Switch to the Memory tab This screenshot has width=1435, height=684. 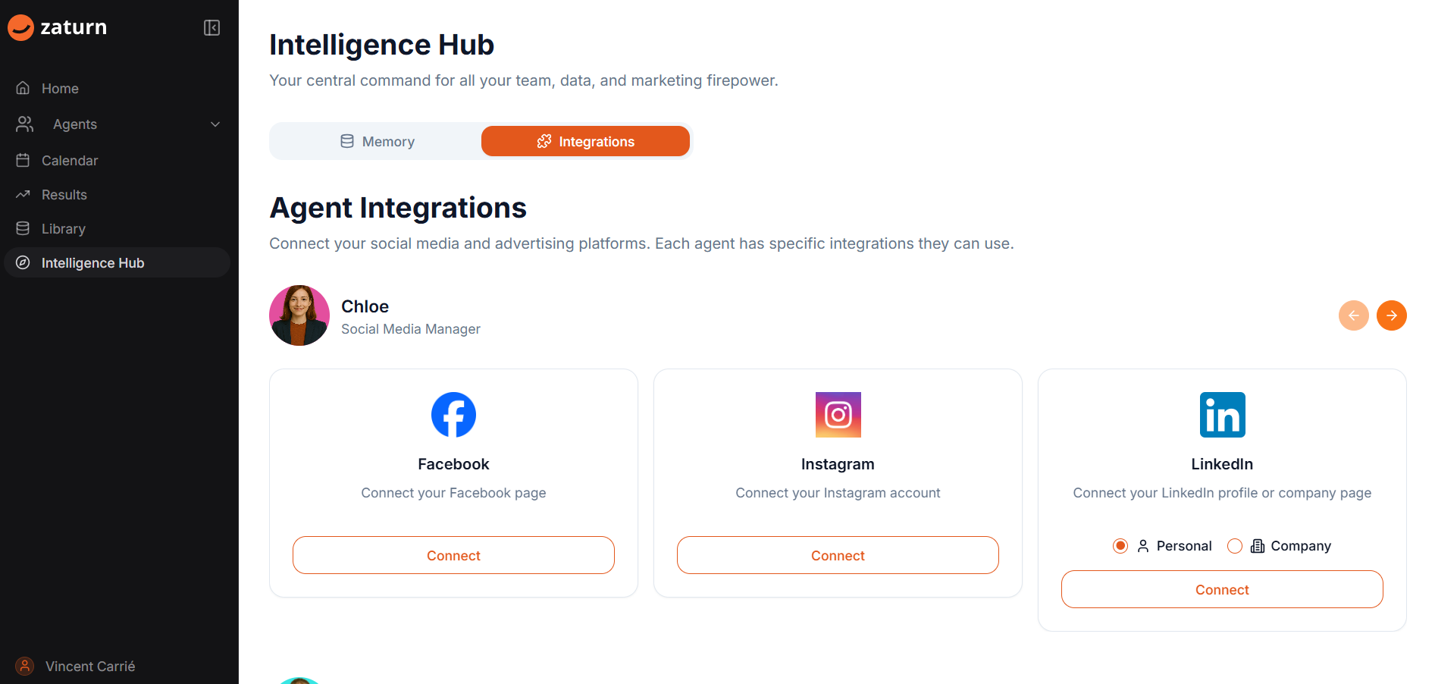pos(377,142)
